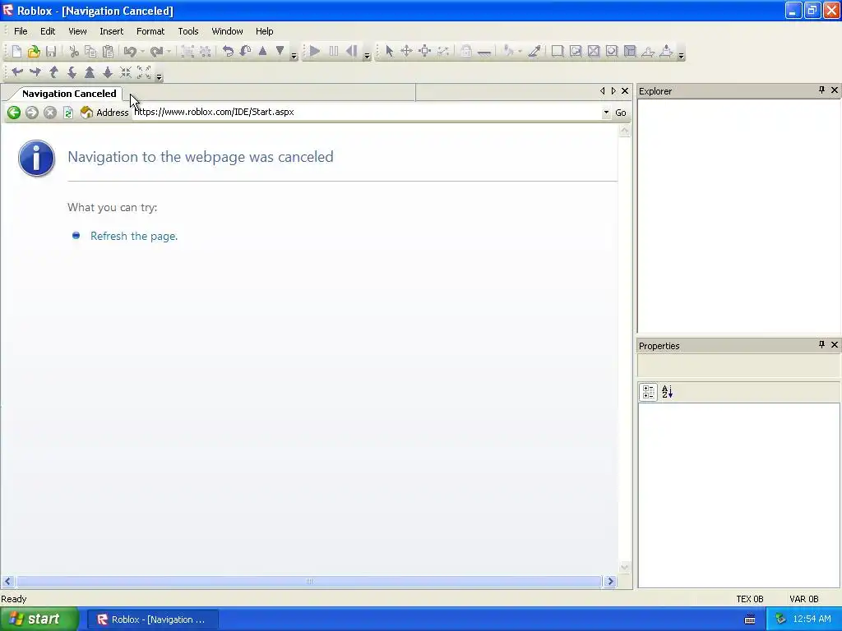Click the Windows Start button
The height and width of the screenshot is (631, 842).
[39, 619]
